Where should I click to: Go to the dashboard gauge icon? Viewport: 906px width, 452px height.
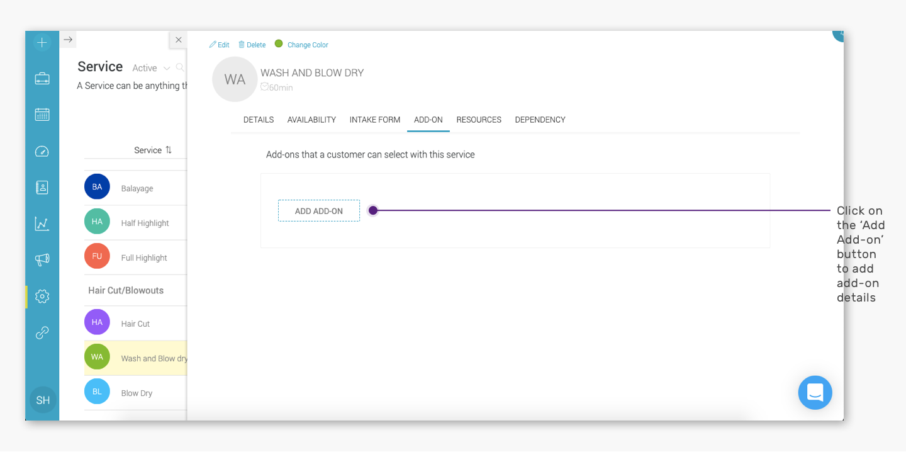click(x=42, y=151)
